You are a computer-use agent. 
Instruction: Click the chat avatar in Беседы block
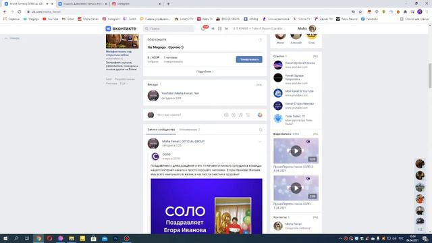(x=153, y=96)
